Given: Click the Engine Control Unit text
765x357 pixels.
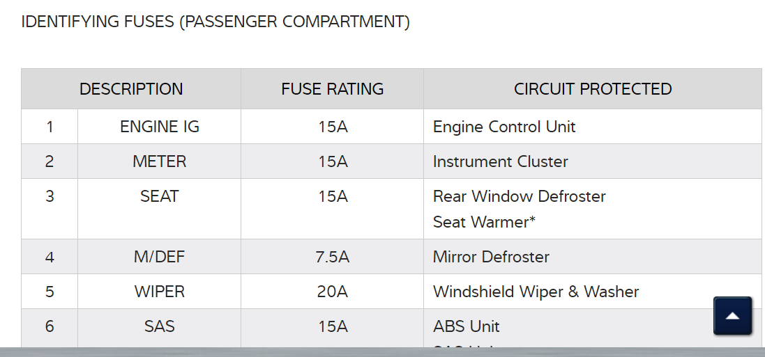Looking at the screenshot, I should pos(504,127).
